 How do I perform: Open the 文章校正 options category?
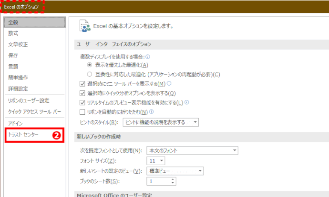pos(18,44)
